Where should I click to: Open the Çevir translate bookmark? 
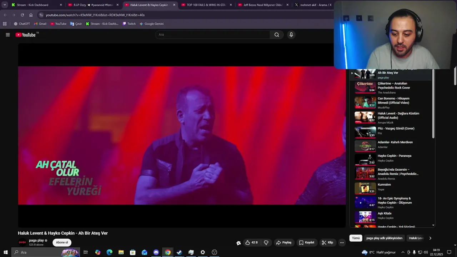click(76, 24)
